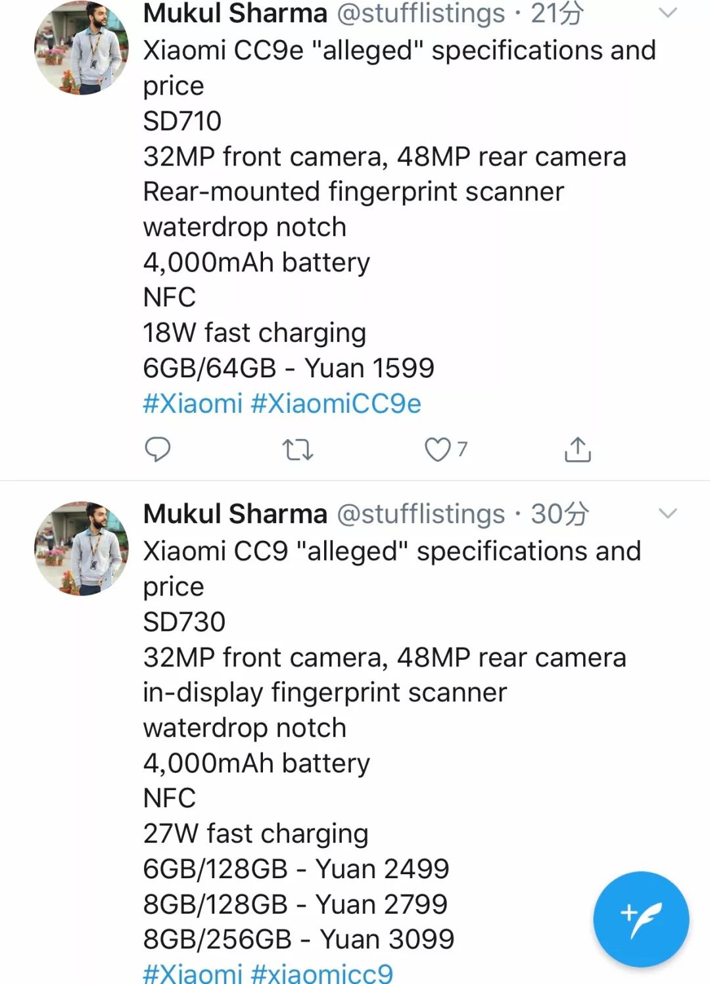The width and height of the screenshot is (710, 984).
Task: View avatar on the CC9e tweet
Action: click(82, 47)
